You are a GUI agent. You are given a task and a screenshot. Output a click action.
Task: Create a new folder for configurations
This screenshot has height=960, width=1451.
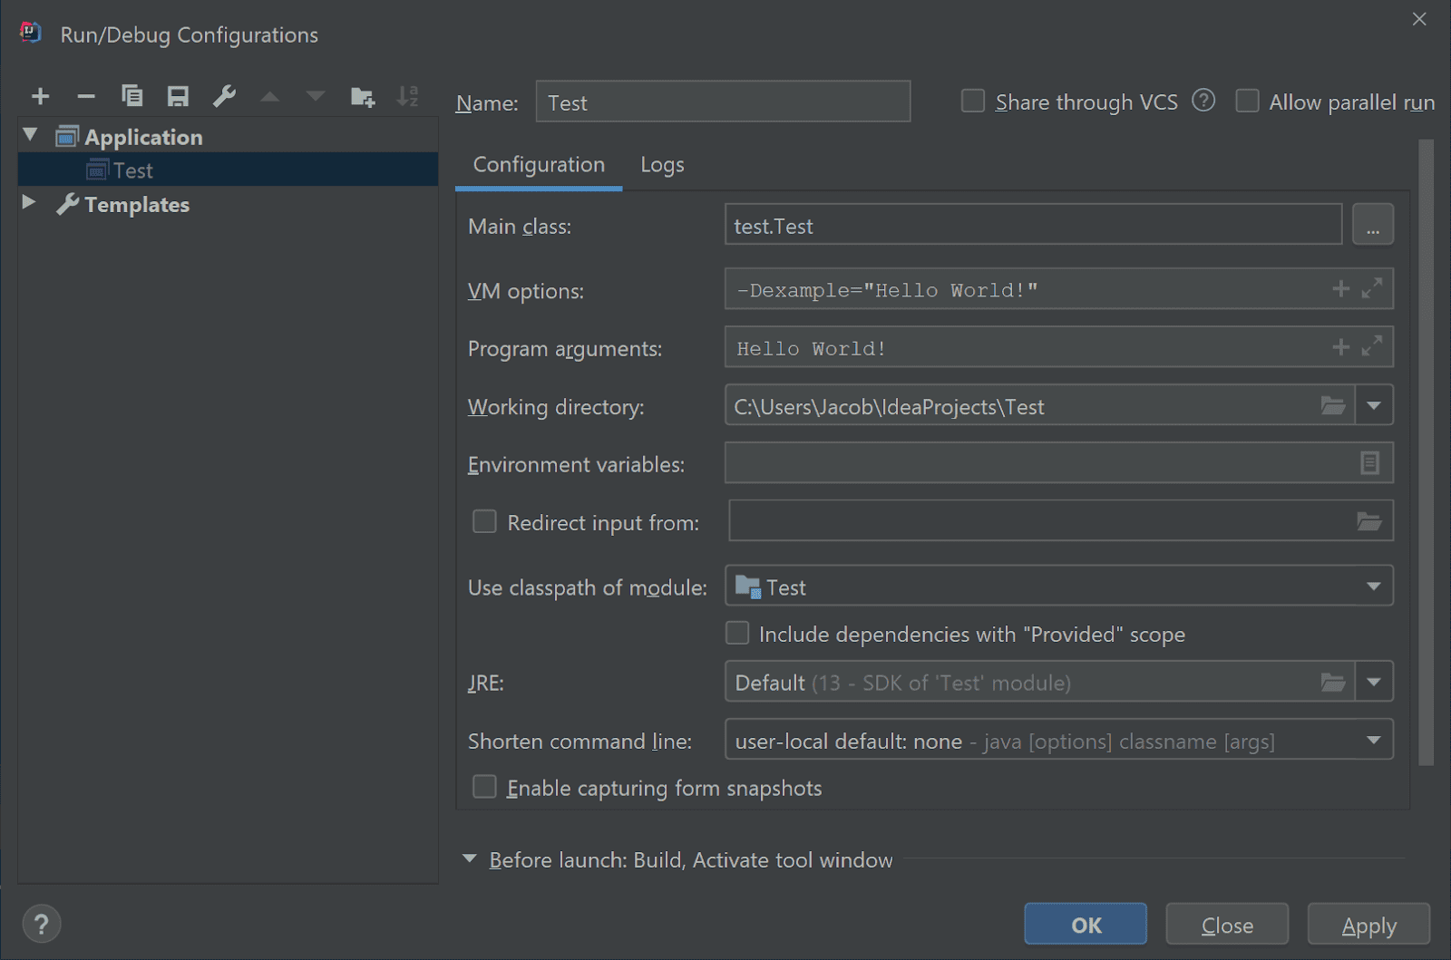click(x=362, y=95)
